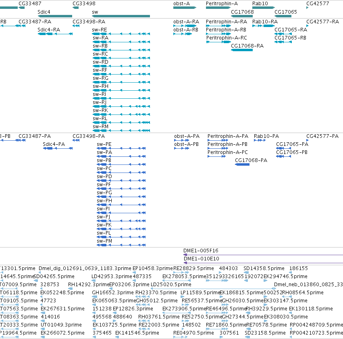Click the sw-PI protein glyph
Image resolution: width=343 pixels, height=339 pixels.
[x=121, y=213]
